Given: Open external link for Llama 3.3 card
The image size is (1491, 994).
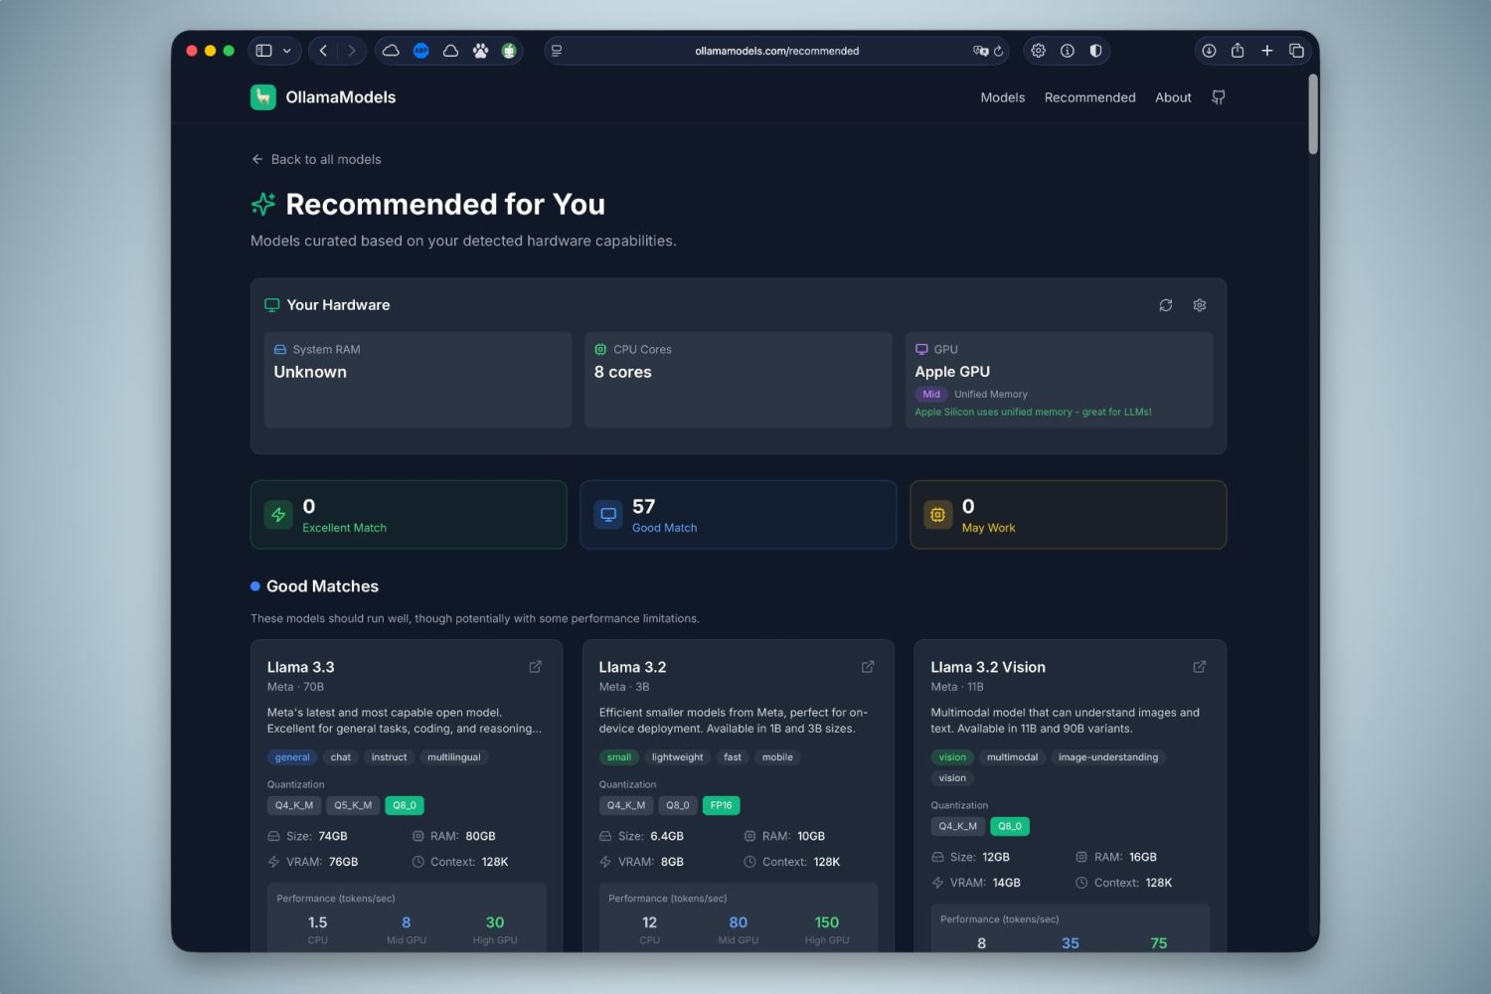Looking at the screenshot, I should click(536, 667).
